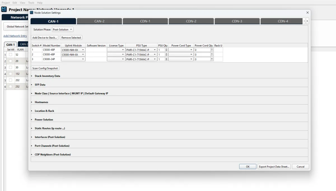
Task: Click Software Version field for switch 1
Action: click(96, 50)
